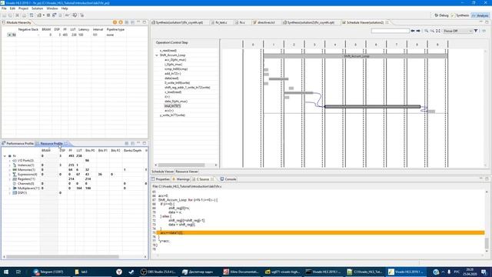This screenshot has height=277, width=492.
Task: Expand the Multiplexers(11) row
Action: [x=10, y=188]
